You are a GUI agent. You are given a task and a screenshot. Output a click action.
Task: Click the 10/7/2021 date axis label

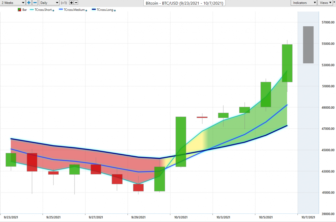pos(308,217)
